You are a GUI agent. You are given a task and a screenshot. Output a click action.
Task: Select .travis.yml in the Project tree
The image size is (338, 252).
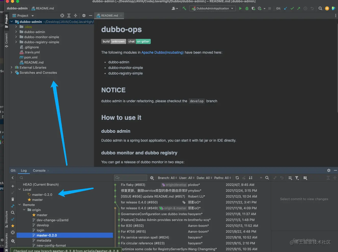click(32, 52)
